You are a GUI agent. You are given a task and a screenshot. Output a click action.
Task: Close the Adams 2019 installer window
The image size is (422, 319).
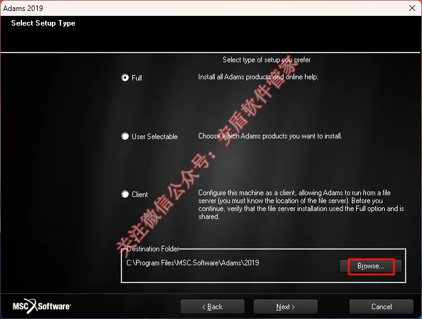[x=412, y=8]
